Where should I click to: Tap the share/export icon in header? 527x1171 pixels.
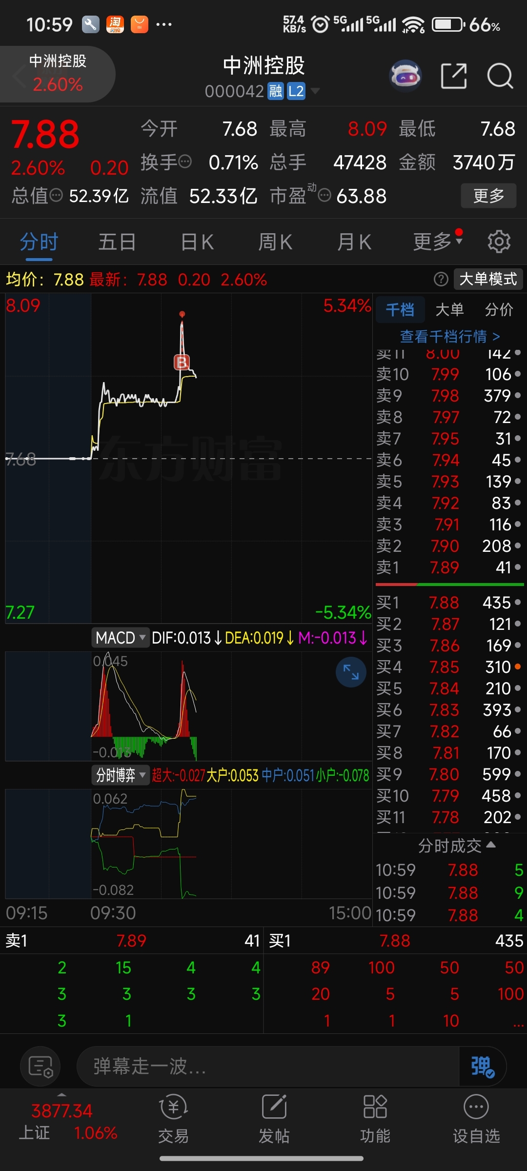[454, 76]
